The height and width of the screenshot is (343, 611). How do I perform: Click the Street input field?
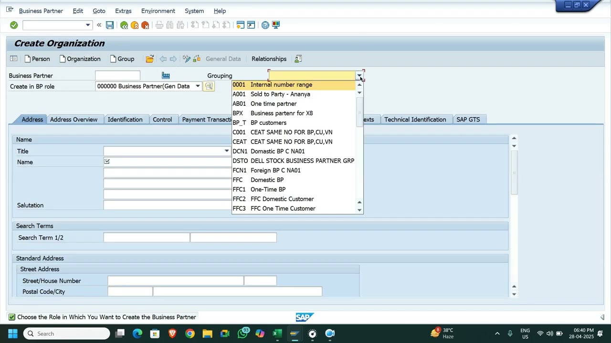tap(176, 281)
